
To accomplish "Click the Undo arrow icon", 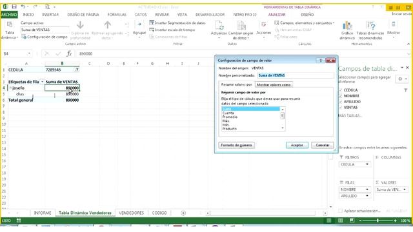I will coord(23,6).
